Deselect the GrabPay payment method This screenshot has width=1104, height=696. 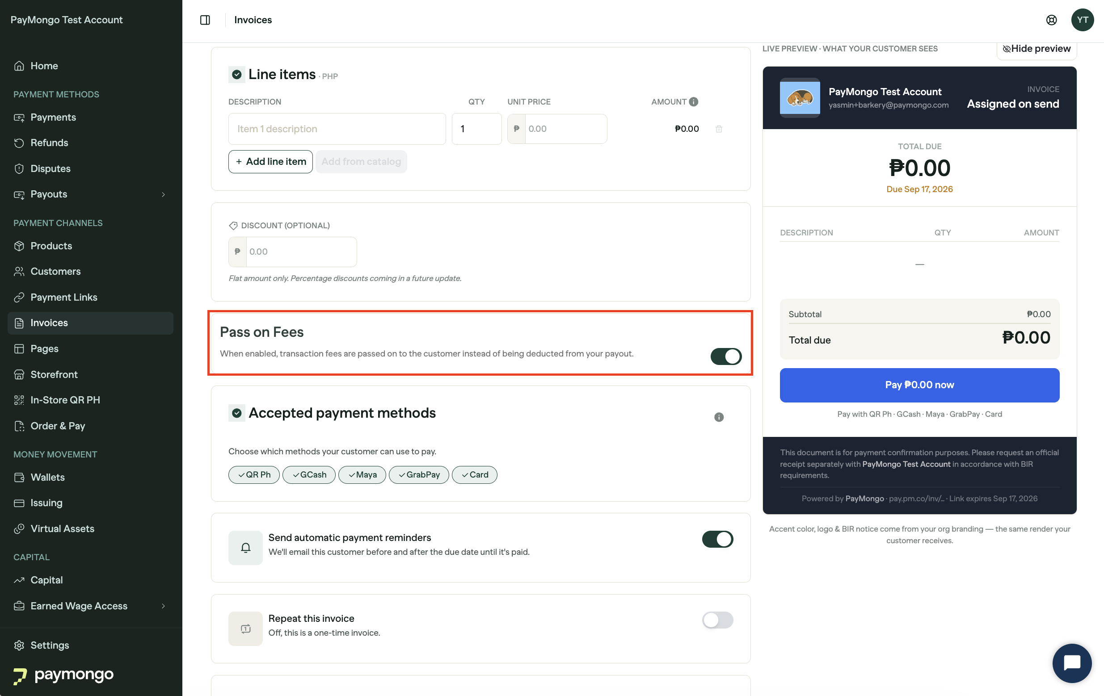pos(419,475)
